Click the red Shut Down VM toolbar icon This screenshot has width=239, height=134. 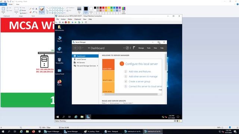(x=66, y=22)
